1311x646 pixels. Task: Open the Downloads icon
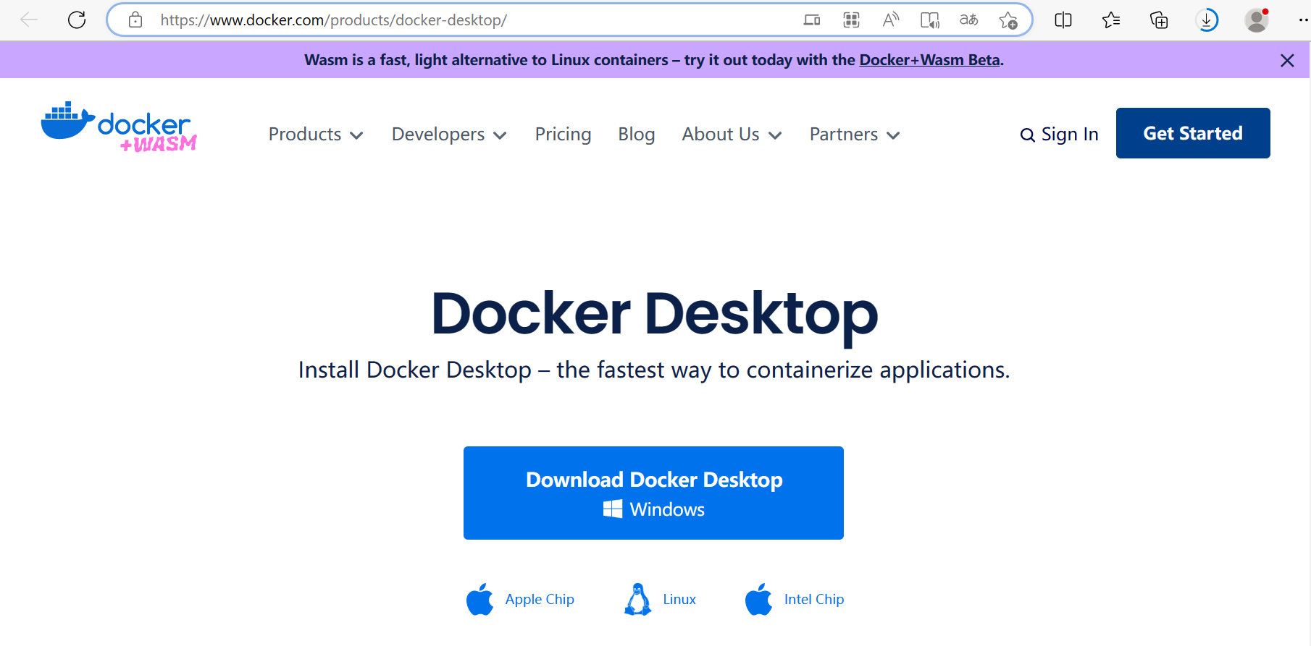pos(1207,20)
